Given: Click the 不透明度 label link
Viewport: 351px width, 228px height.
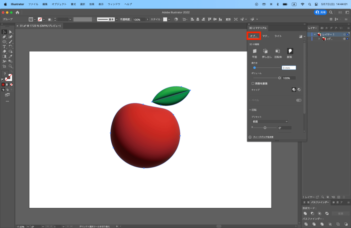Looking at the screenshot, I should coord(125,19).
